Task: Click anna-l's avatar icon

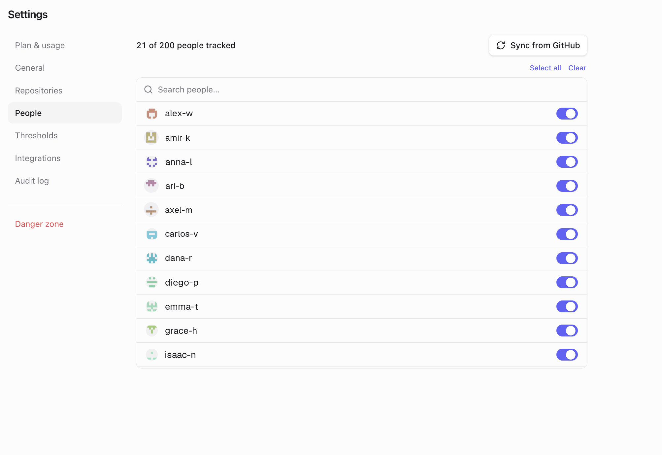Action: point(151,162)
